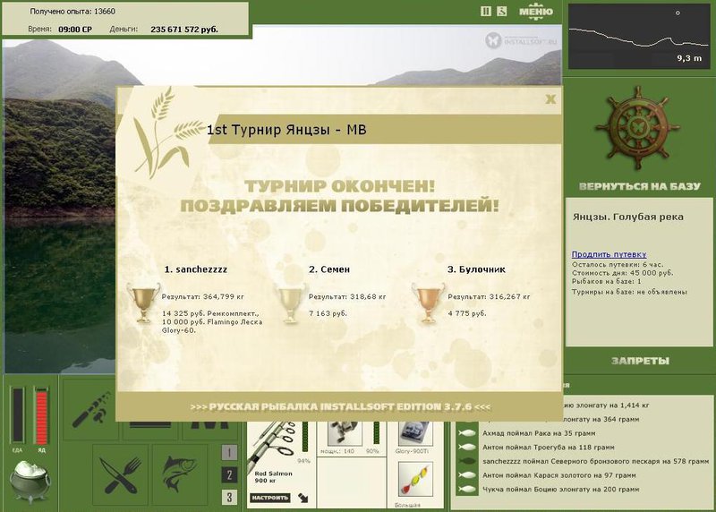Click the fish icon beside Антон поймал Карася
The width and height of the screenshot is (716, 512).
pos(466,475)
